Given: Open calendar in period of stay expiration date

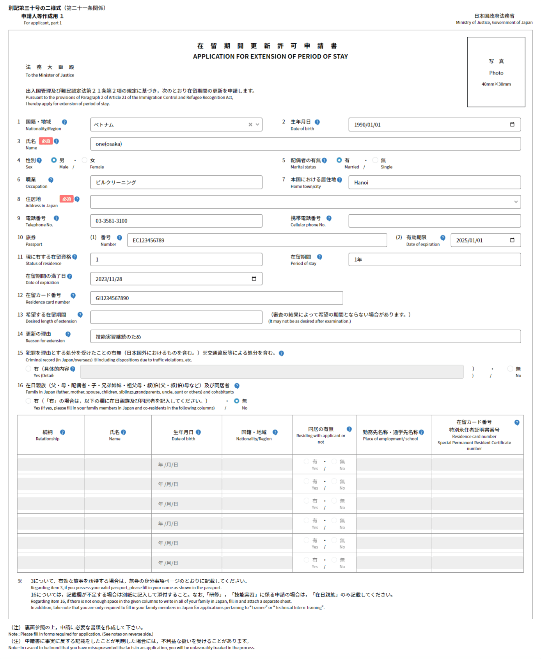Looking at the screenshot, I should tap(254, 279).
